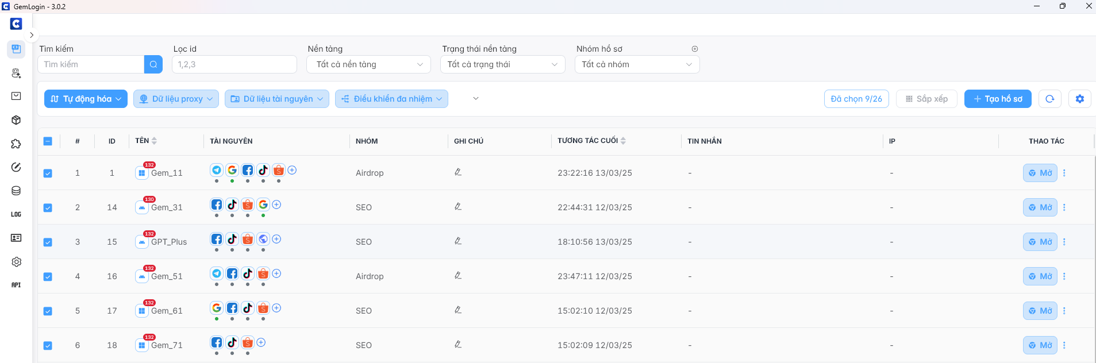Open the blue gear settings button
The width and height of the screenshot is (1096, 363).
pos(1079,99)
